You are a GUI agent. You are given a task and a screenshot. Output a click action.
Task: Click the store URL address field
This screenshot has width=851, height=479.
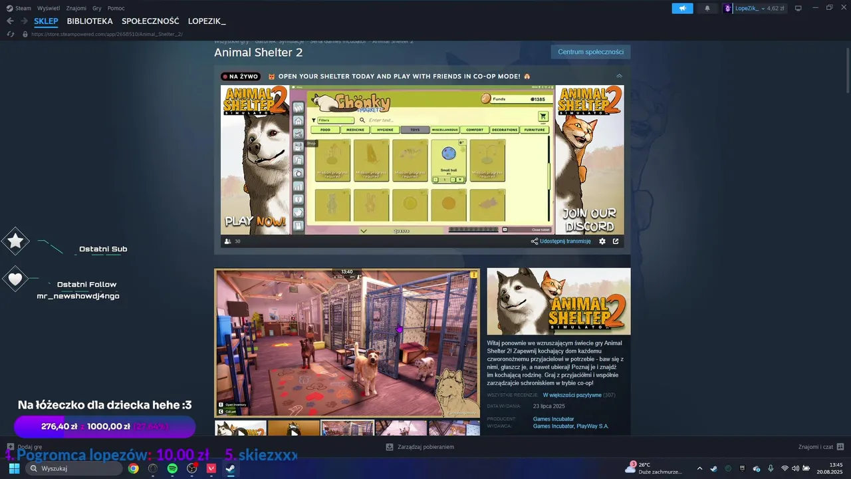[107, 34]
